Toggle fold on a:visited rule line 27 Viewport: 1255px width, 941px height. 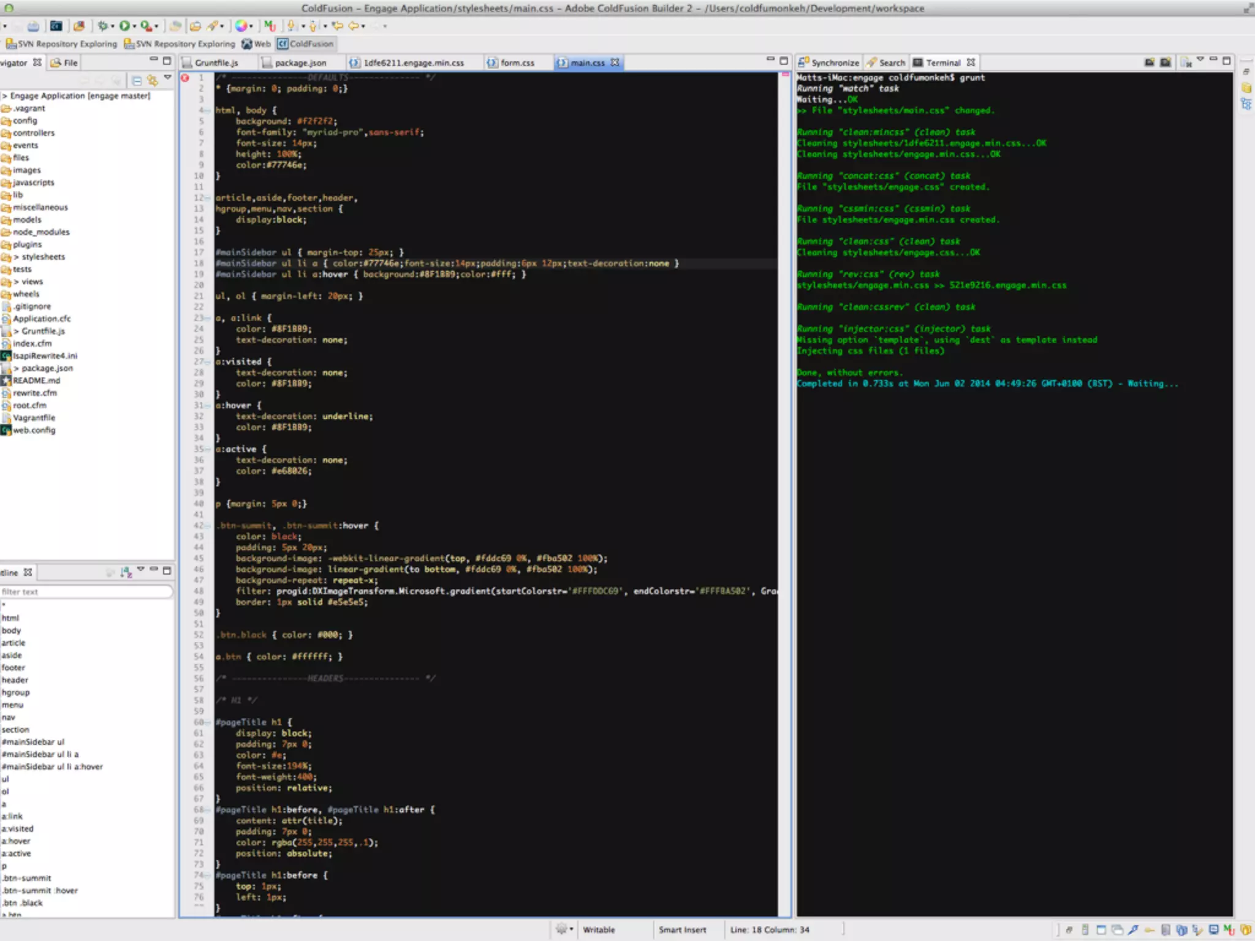tap(208, 361)
